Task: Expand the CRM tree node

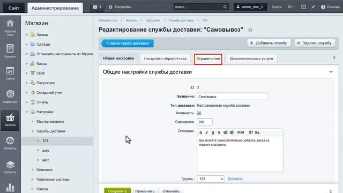Action: [27, 73]
